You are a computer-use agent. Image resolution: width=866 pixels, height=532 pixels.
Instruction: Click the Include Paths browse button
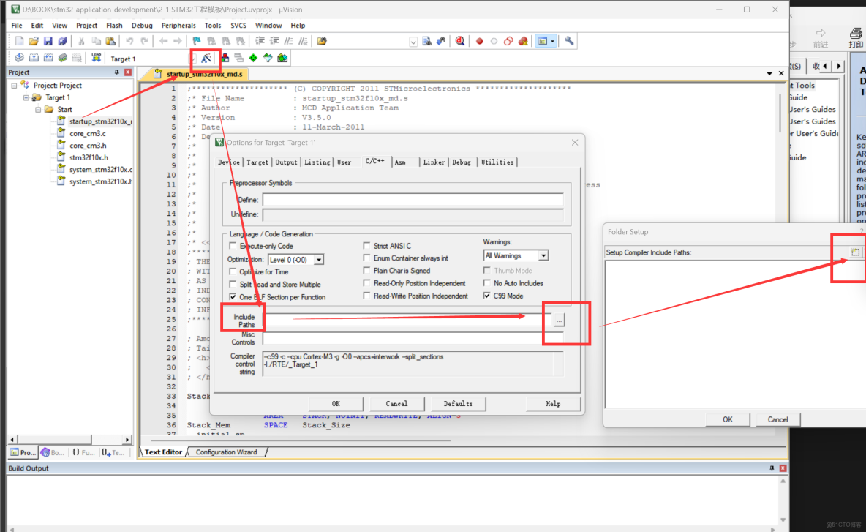point(558,321)
